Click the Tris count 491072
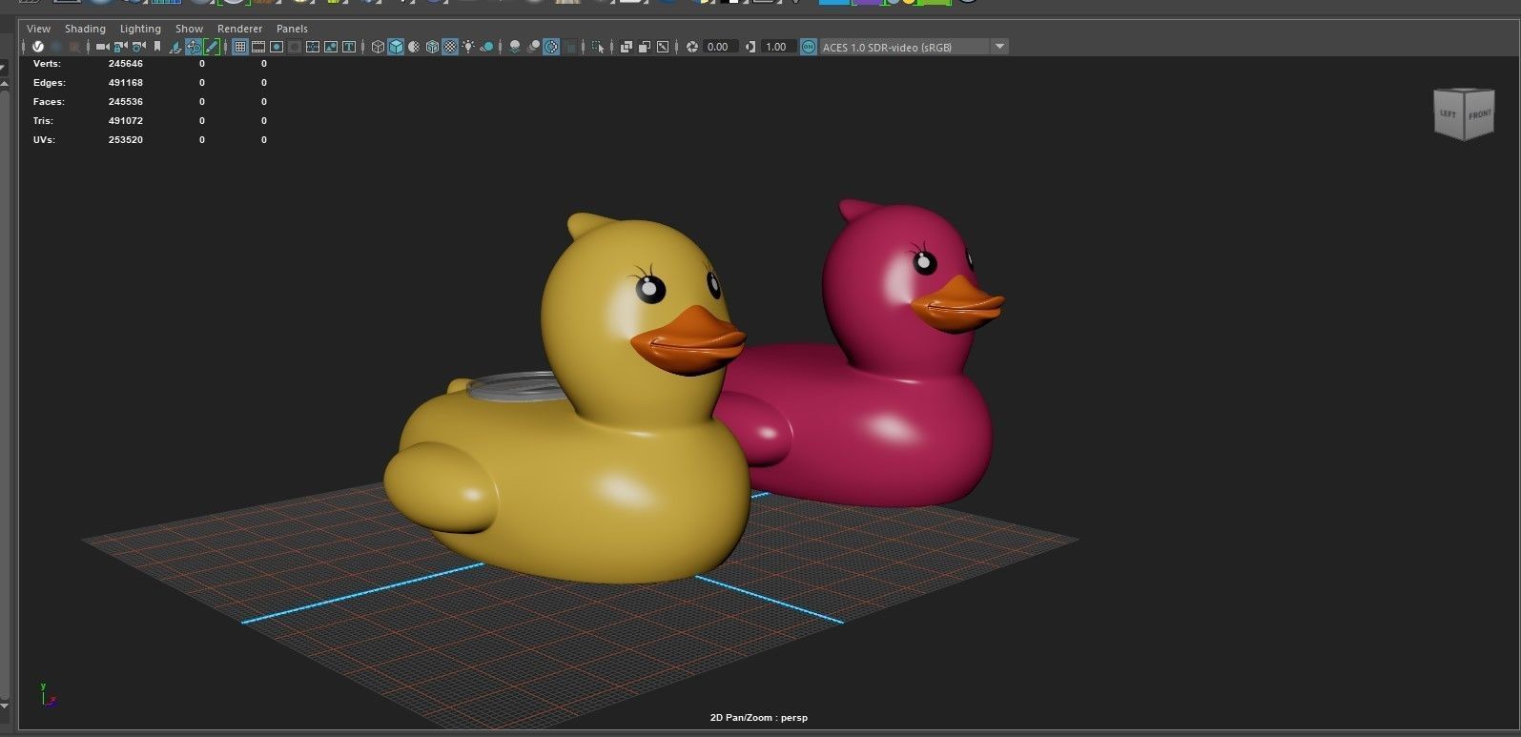This screenshot has width=1521, height=737. (x=126, y=121)
